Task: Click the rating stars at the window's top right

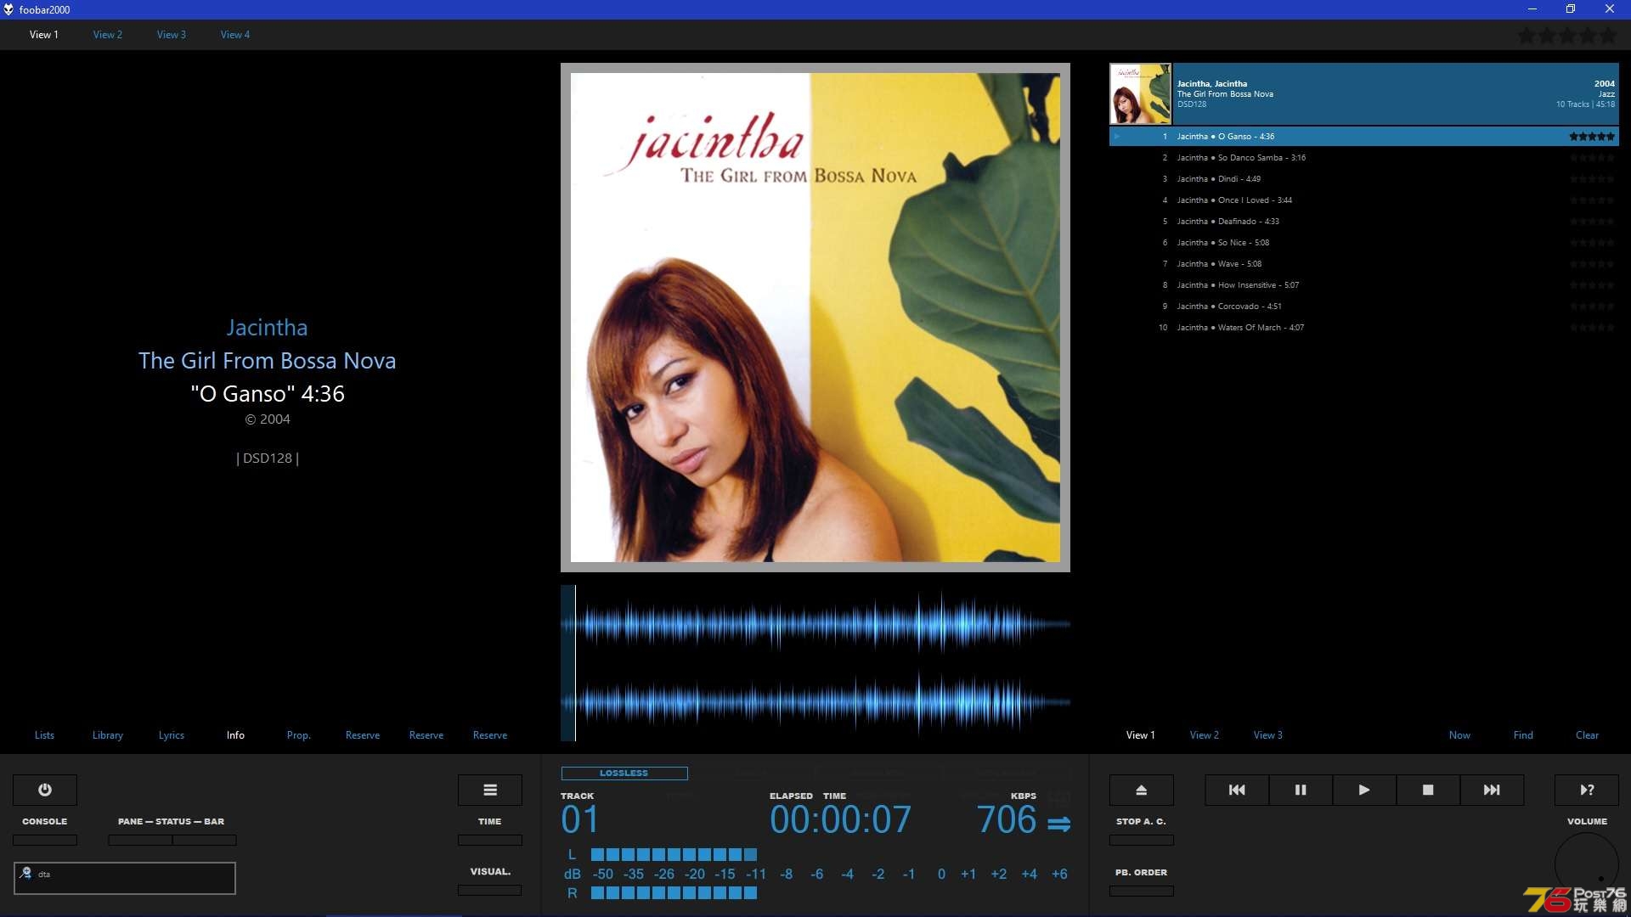Action: (1567, 36)
